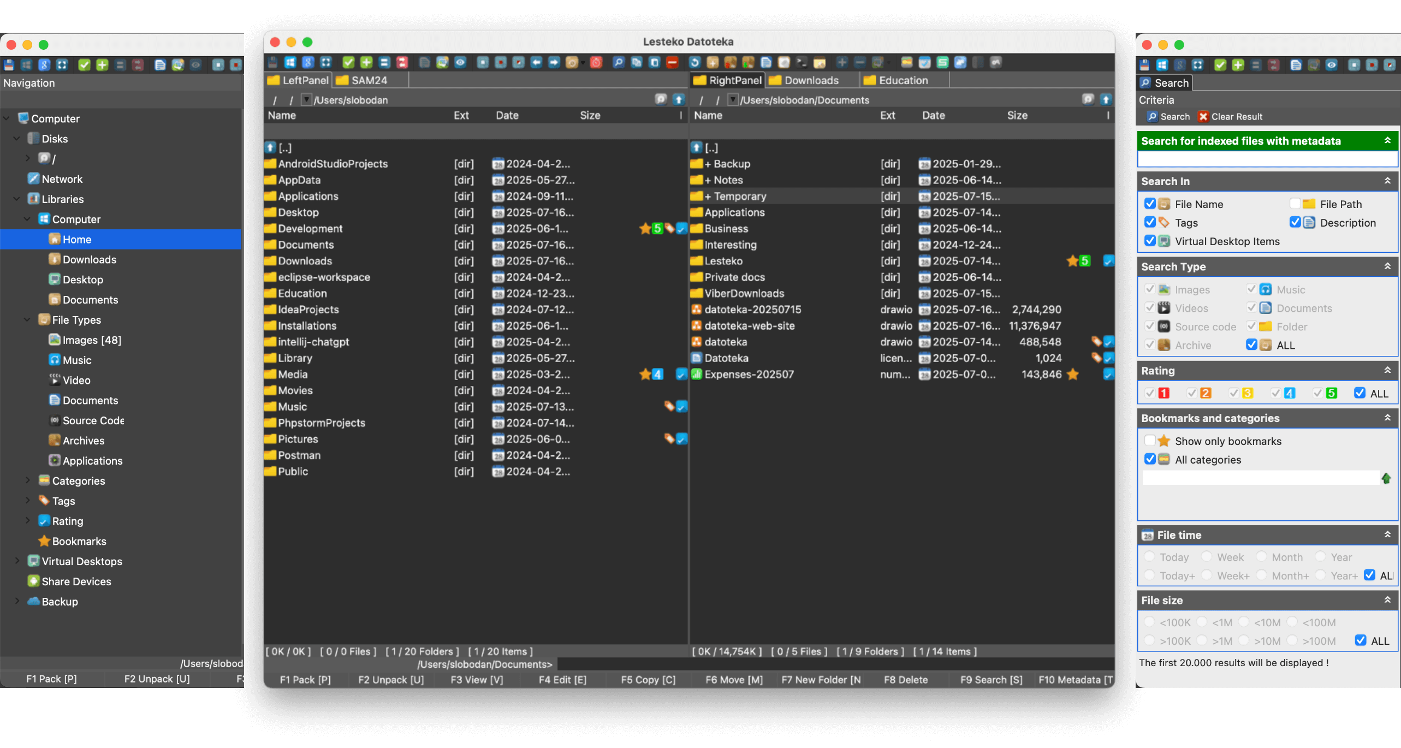Viewport: 1401px width, 748px height.
Task: Enable the File Path checkbox
Action: tap(1295, 204)
